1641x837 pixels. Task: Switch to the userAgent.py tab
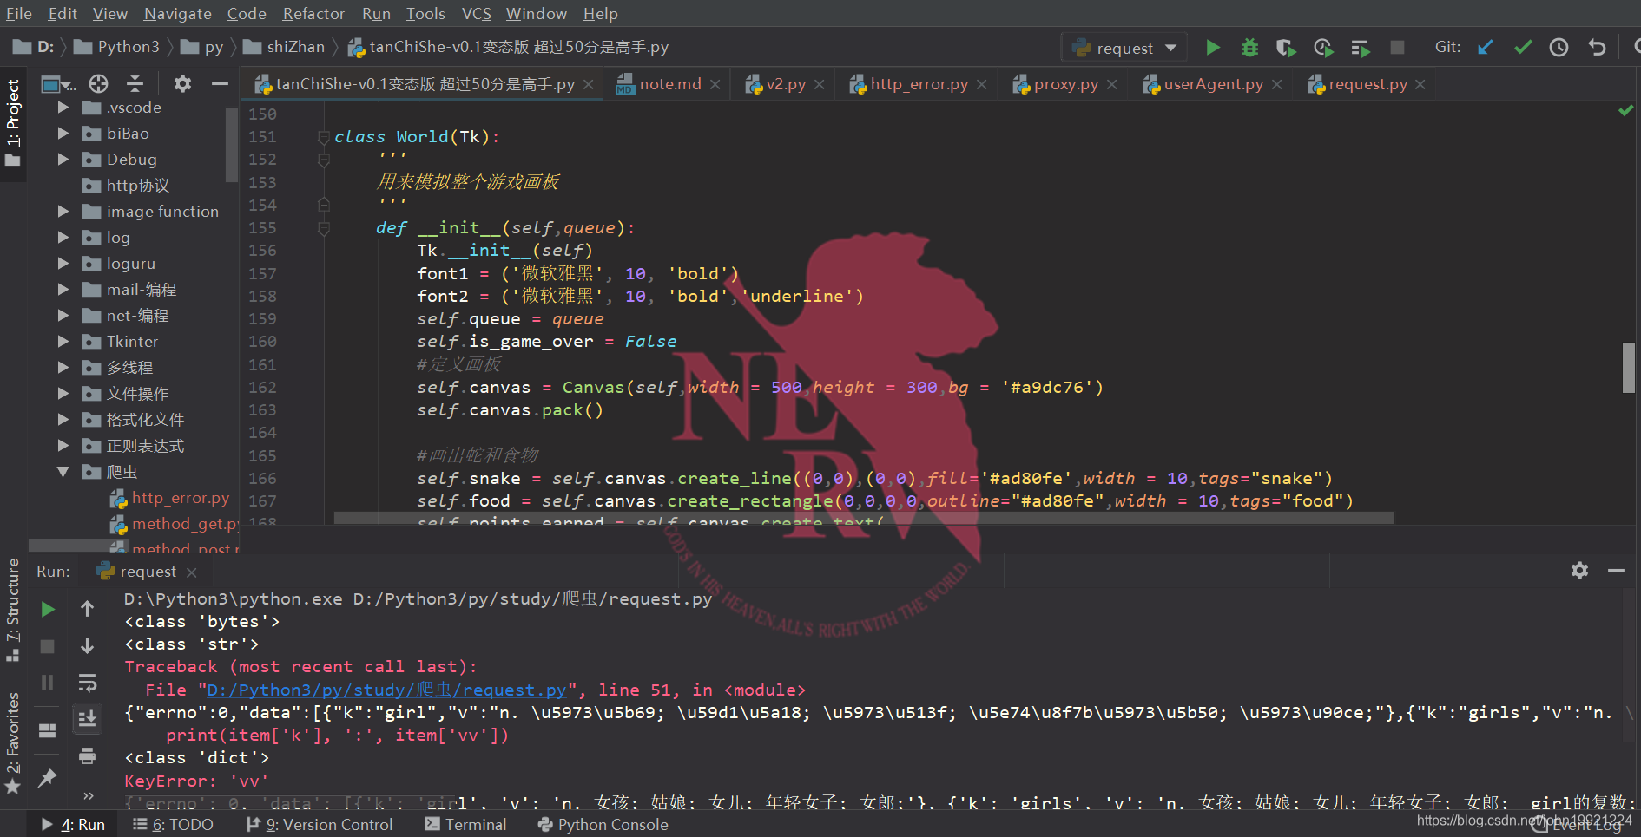[1213, 84]
